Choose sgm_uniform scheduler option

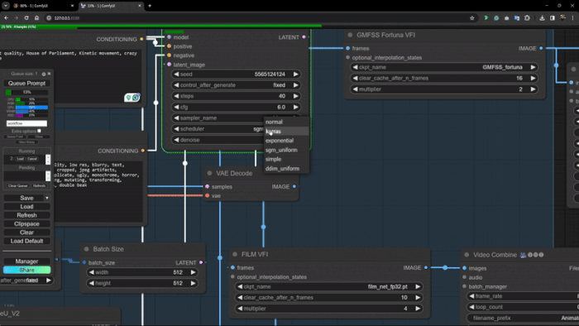coord(286,150)
